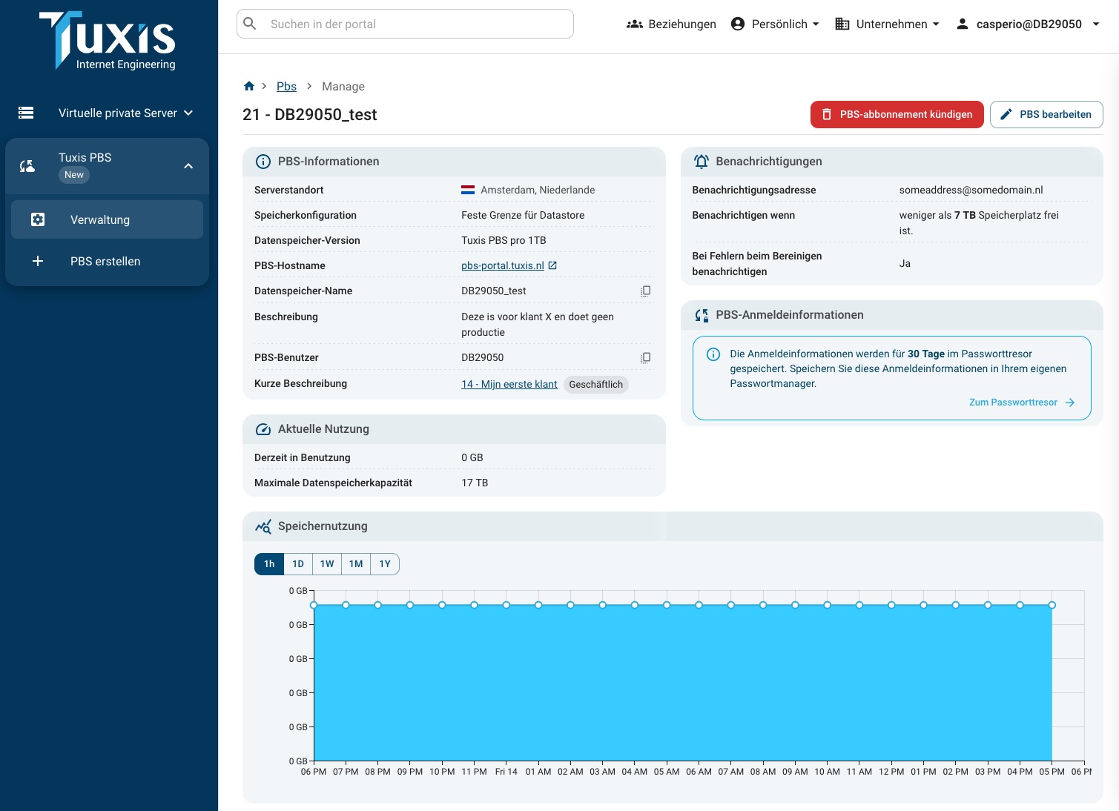
Task: Click the Tuxis PBS backup icon in the sidebar
Action: click(x=27, y=166)
